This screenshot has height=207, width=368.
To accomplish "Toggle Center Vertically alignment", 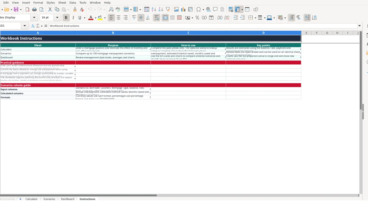I will [x=141, y=18].
